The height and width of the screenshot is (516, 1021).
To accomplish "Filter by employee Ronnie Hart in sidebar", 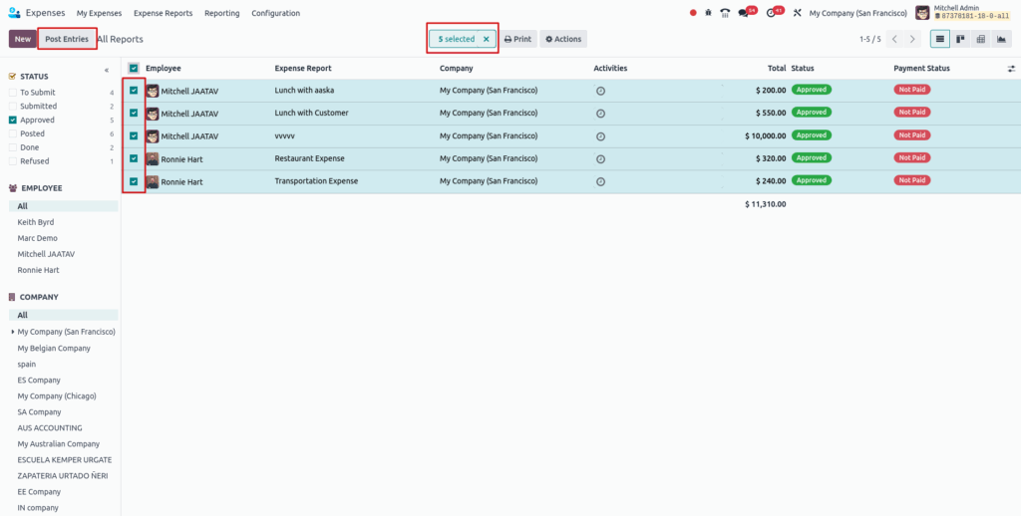I will click(39, 270).
